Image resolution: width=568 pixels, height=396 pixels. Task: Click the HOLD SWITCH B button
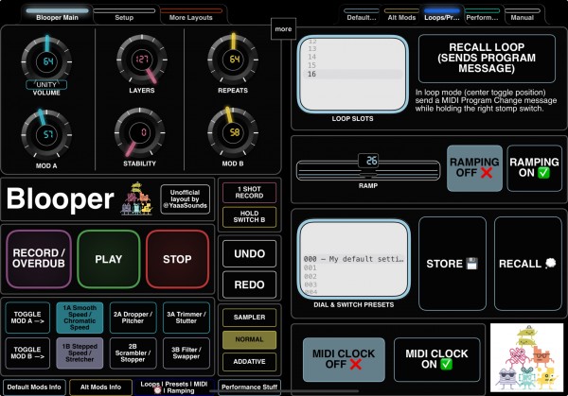pos(249,216)
